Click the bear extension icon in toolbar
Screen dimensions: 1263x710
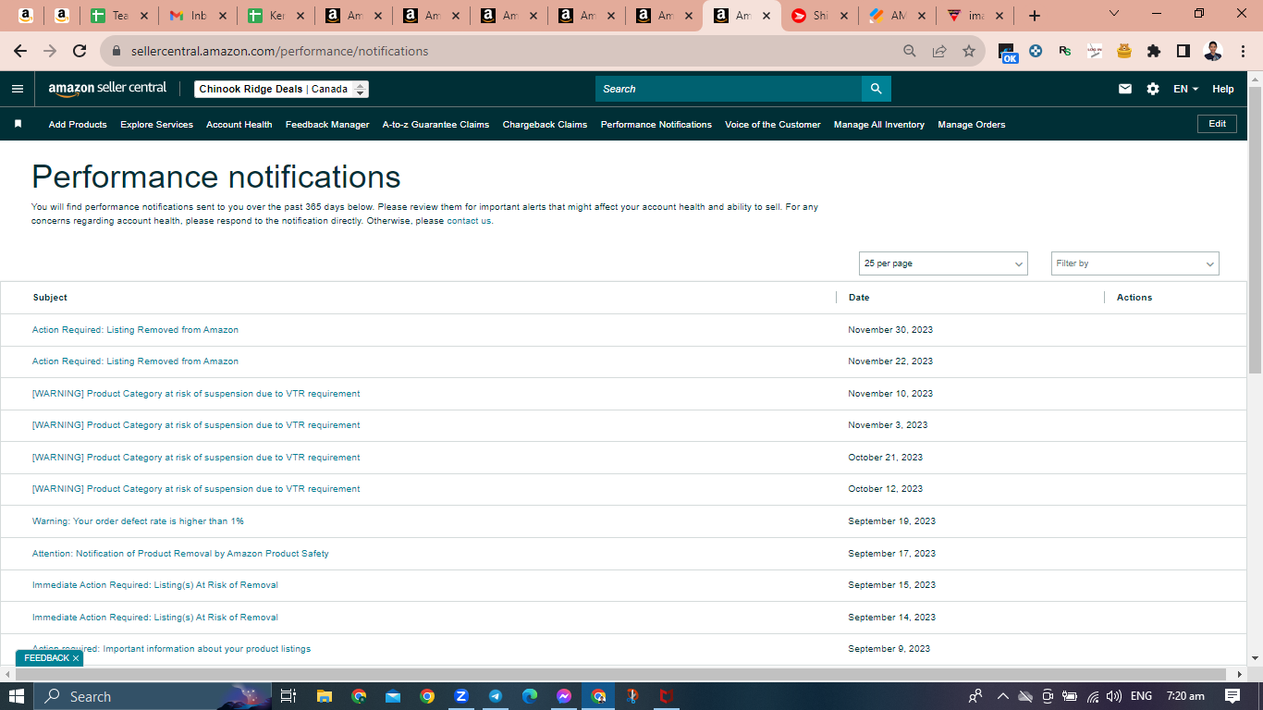(1124, 52)
